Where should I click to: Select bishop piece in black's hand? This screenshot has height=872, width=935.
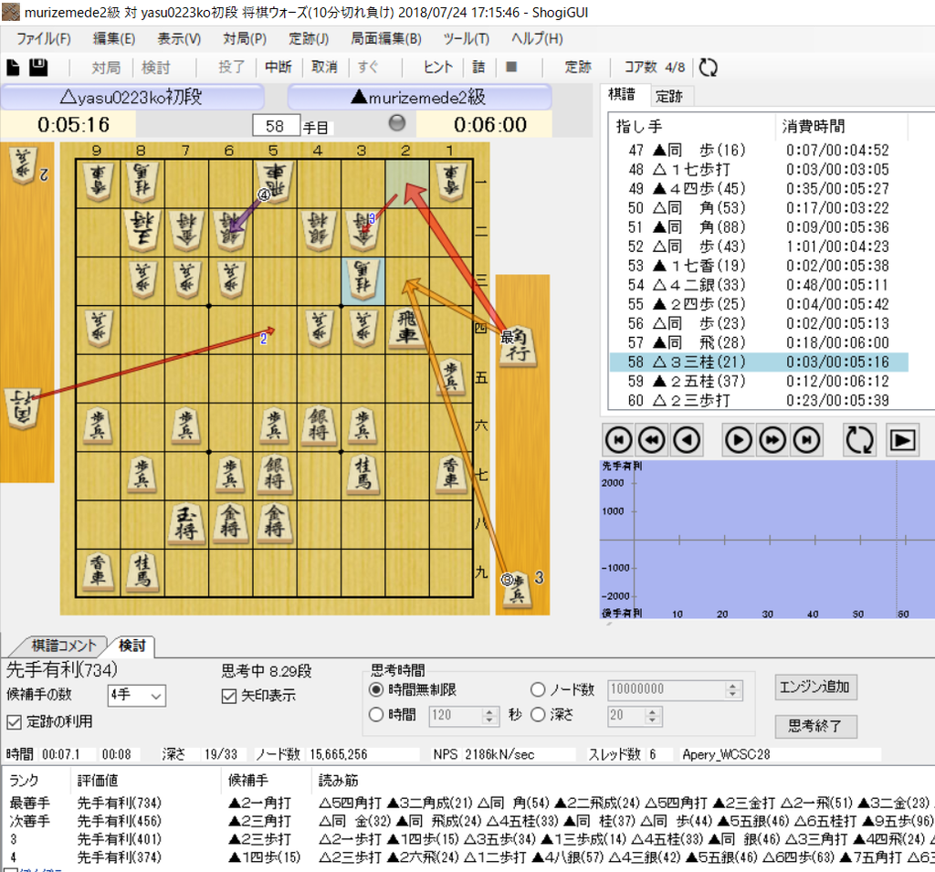[x=517, y=346]
